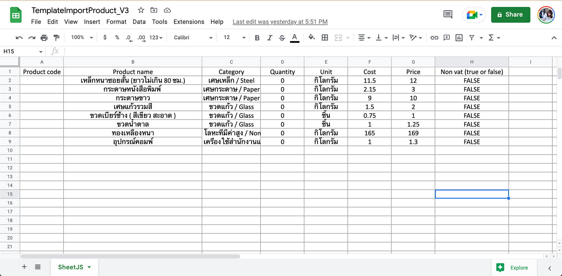This screenshot has height=276, width=562.
Task: Star the TemplateImportProduct_V3 document
Action: [141, 10]
